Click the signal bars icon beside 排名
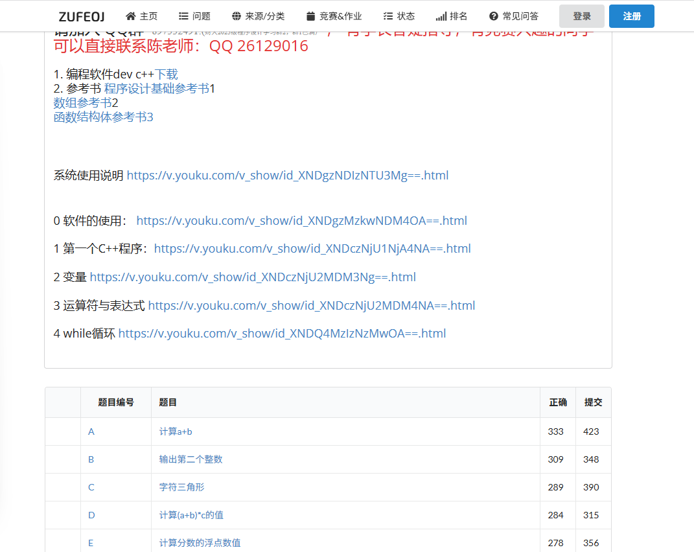This screenshot has width=694, height=552. (441, 16)
